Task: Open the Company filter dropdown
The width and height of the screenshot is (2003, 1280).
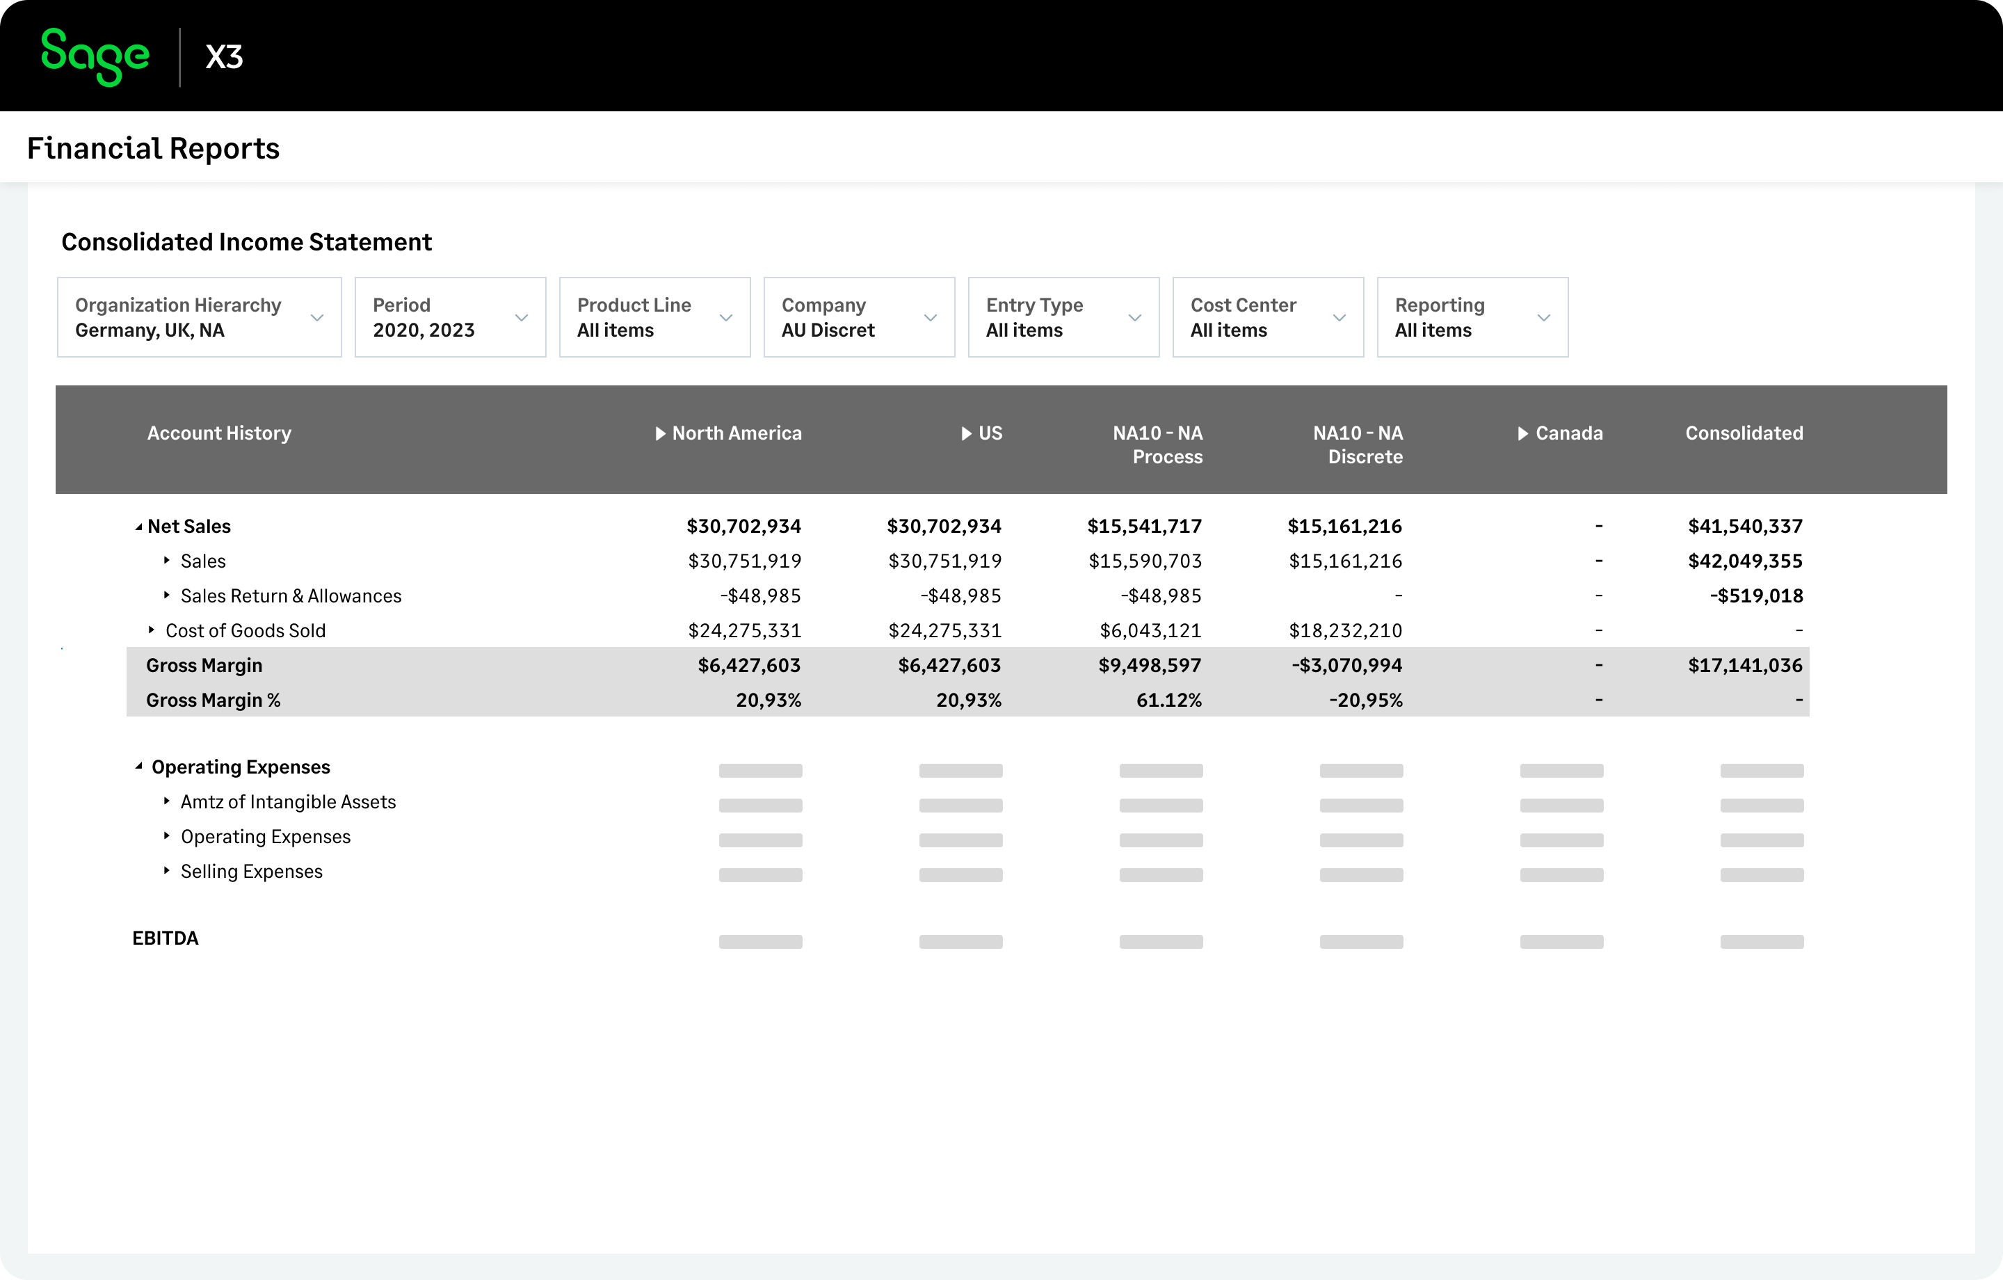Action: (859, 317)
